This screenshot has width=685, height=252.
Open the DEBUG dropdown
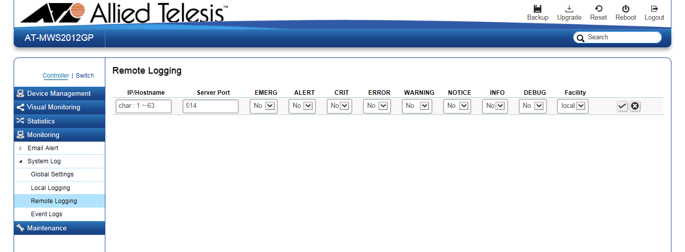pyautogui.click(x=533, y=106)
